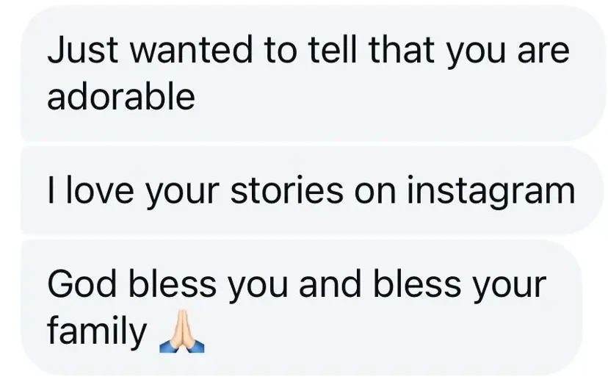This screenshot has height=385, width=608.
Task: Click the 'I love your stories' message bubble
Action: point(308,191)
